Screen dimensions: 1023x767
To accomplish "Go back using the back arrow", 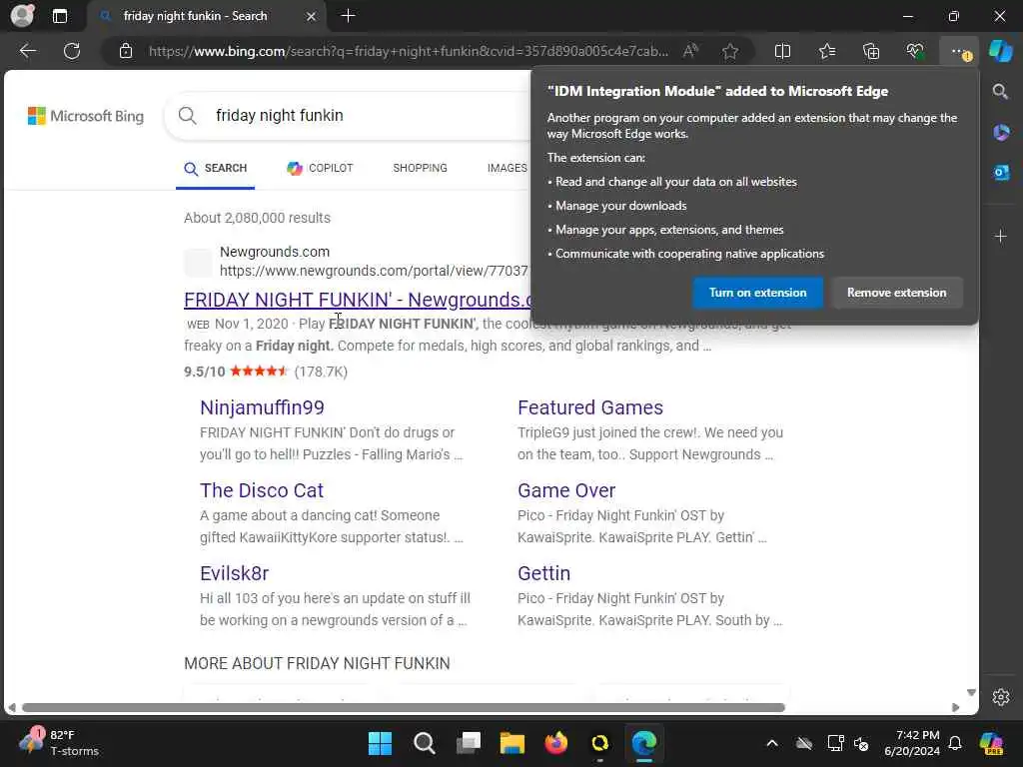I will tap(27, 51).
